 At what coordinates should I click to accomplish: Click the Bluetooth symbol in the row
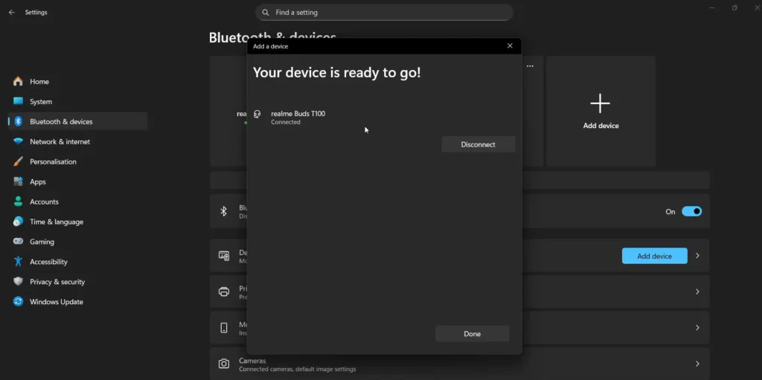[223, 211]
